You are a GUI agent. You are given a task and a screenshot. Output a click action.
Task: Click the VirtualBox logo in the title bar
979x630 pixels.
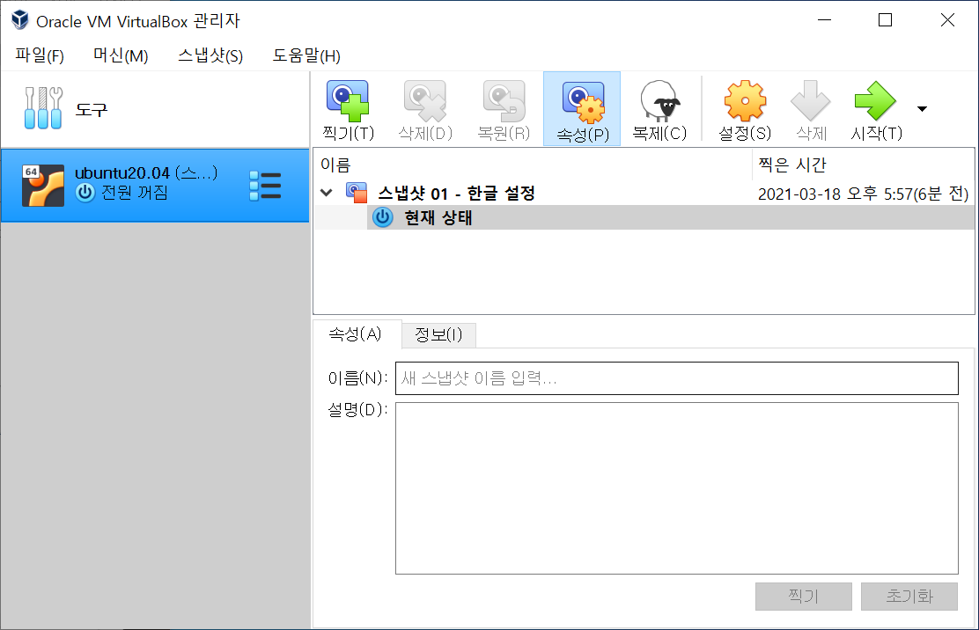tap(20, 20)
